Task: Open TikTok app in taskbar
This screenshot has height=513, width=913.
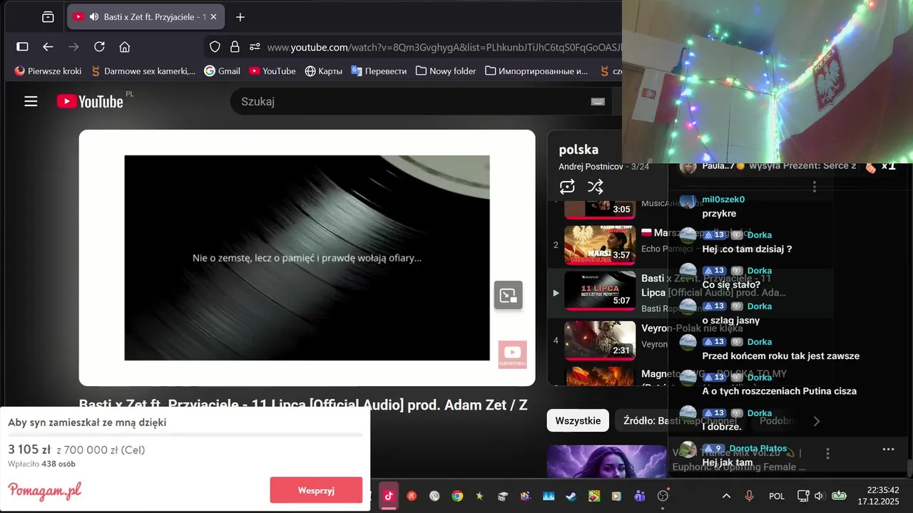Action: point(389,496)
